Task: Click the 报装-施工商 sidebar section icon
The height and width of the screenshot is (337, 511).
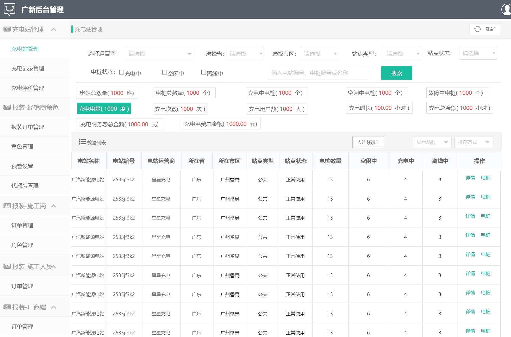Action: 7,206
